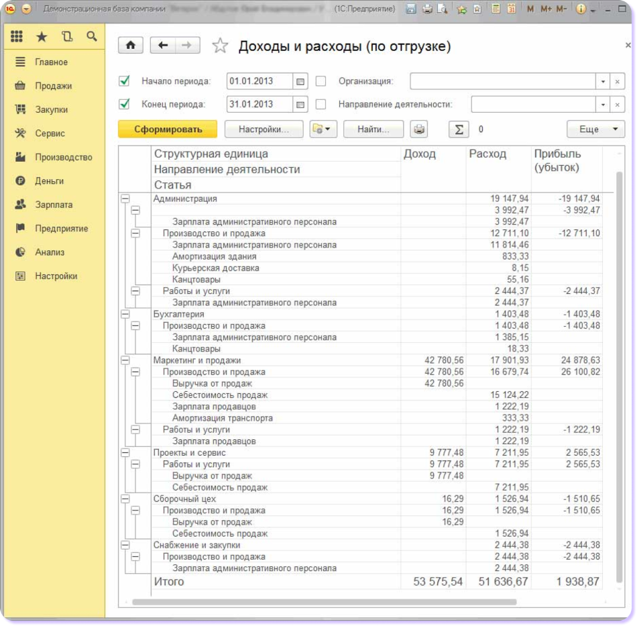Image resolution: width=637 pixels, height=626 pixels.
Task: Add report to favorites with star outline
Action: click(220, 46)
